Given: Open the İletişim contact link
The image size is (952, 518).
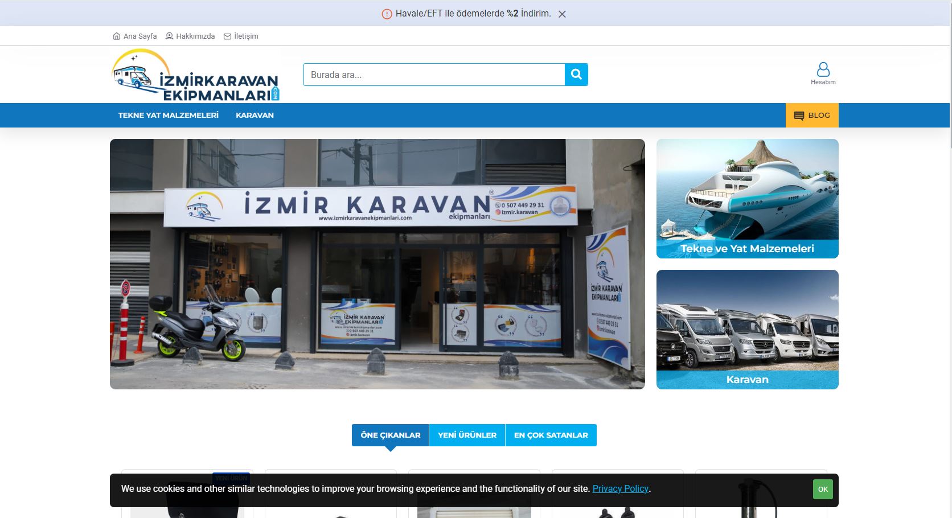Looking at the screenshot, I should pos(241,36).
